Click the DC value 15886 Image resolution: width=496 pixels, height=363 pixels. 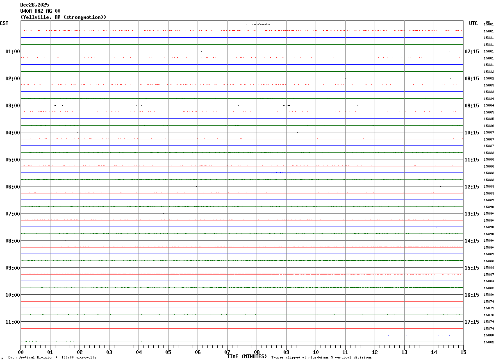tap(489, 126)
